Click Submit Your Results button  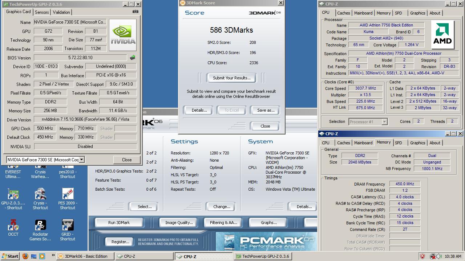tap(231, 78)
